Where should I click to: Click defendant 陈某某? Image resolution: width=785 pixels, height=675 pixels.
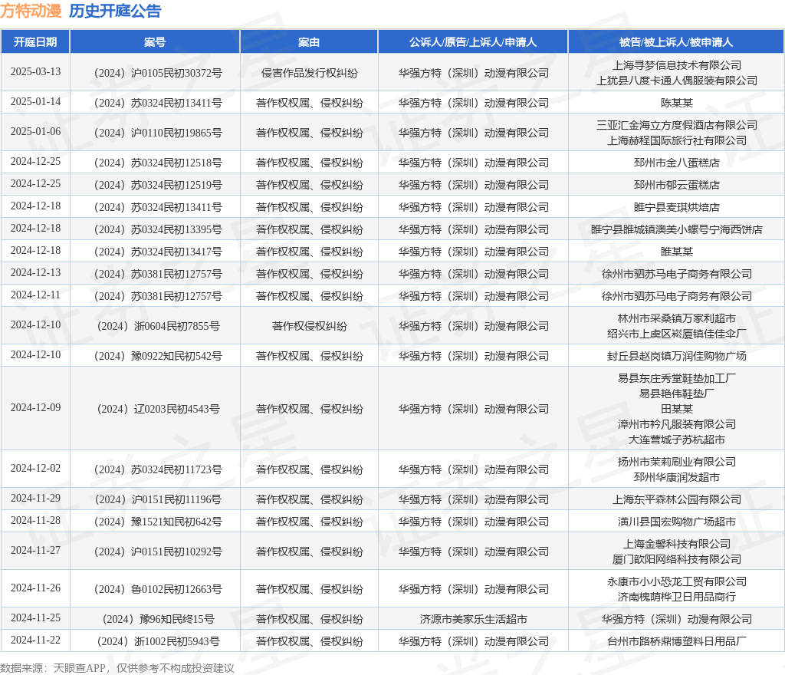[x=677, y=103]
